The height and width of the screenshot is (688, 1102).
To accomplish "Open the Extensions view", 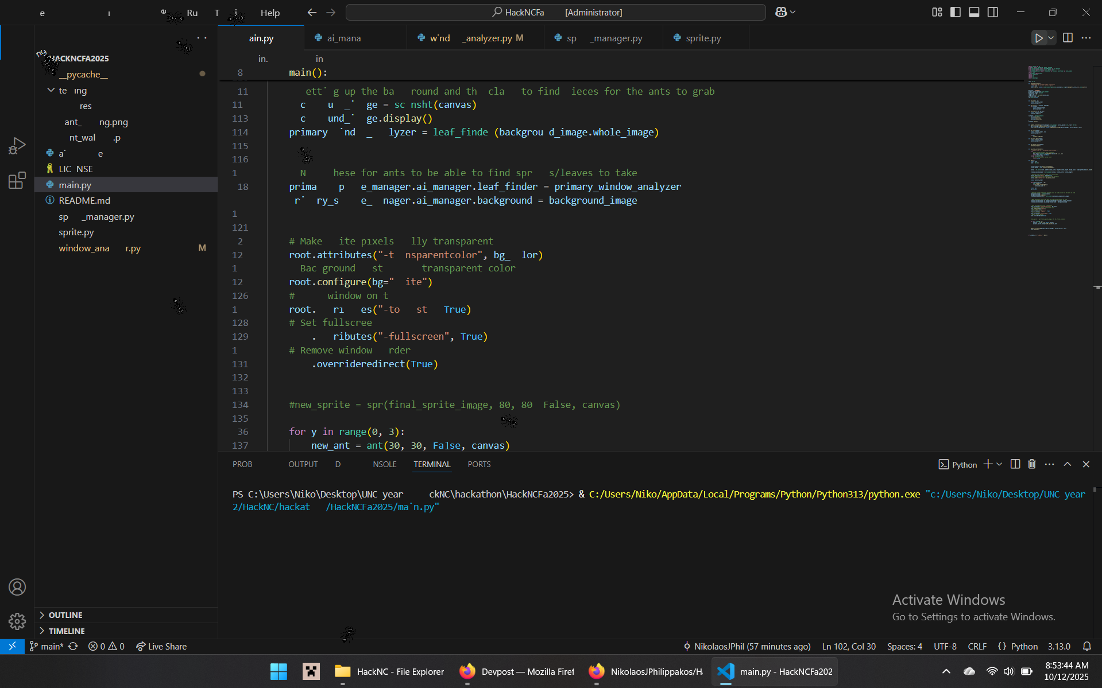I will (17, 181).
